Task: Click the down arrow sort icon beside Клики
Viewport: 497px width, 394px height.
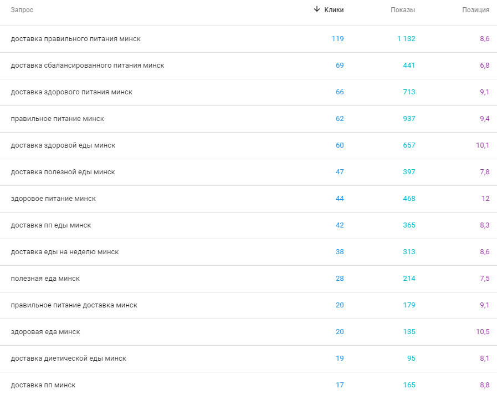Action: click(x=317, y=9)
